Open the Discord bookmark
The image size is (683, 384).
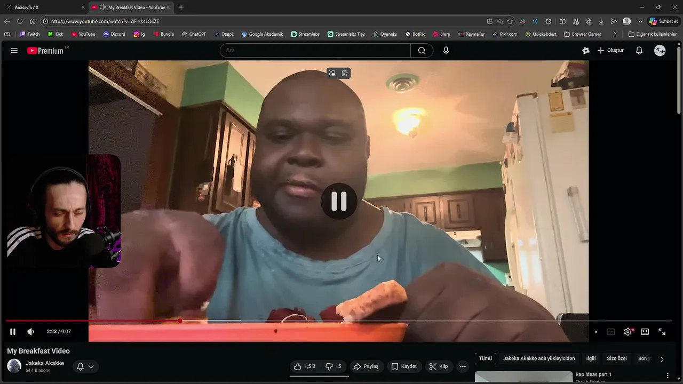[114, 34]
